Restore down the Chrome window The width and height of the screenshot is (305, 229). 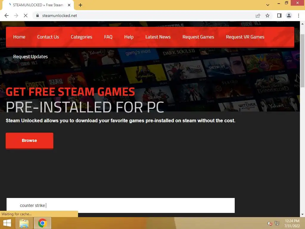pyautogui.click(x=286, y=3)
